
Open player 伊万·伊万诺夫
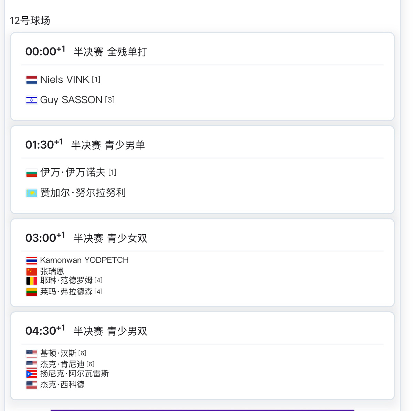click(x=73, y=172)
